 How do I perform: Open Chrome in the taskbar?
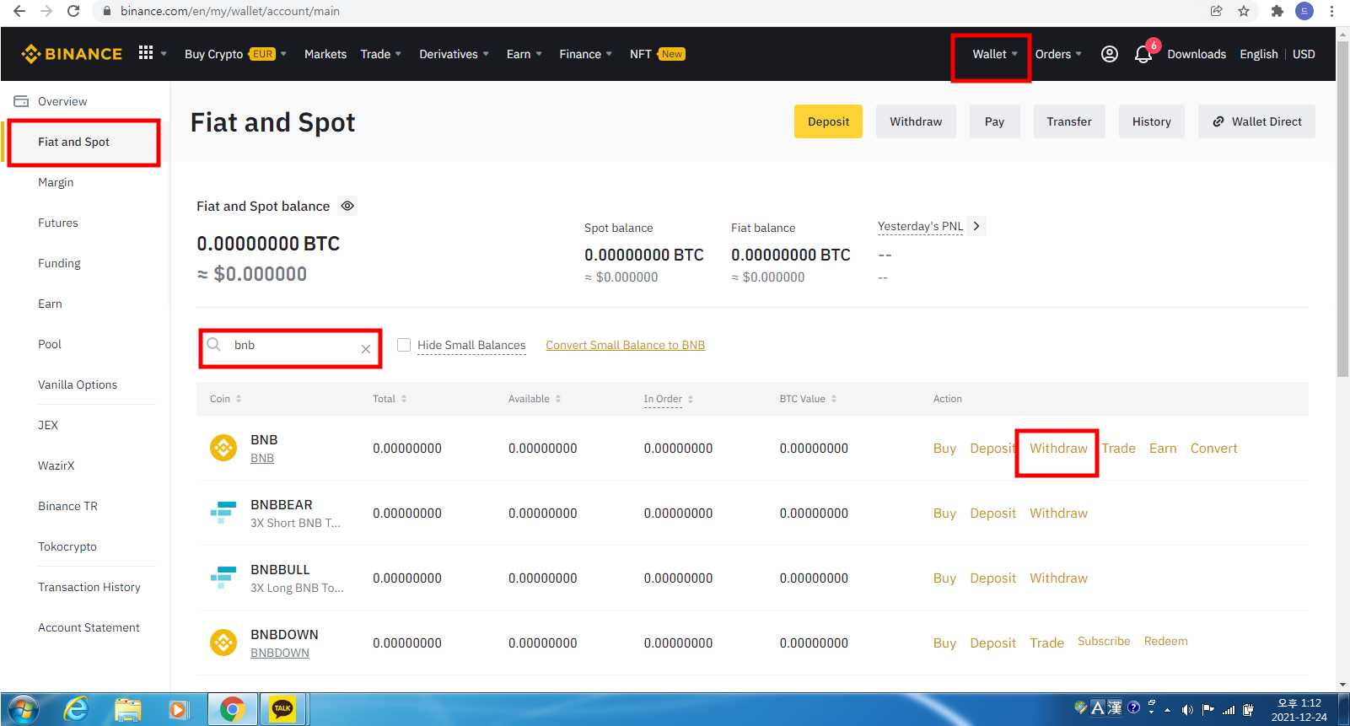click(233, 710)
